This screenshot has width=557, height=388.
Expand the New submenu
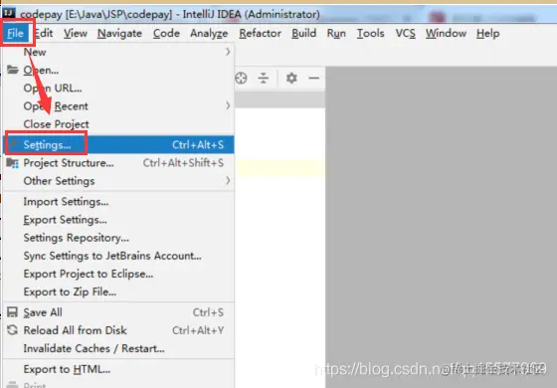[x=118, y=52]
